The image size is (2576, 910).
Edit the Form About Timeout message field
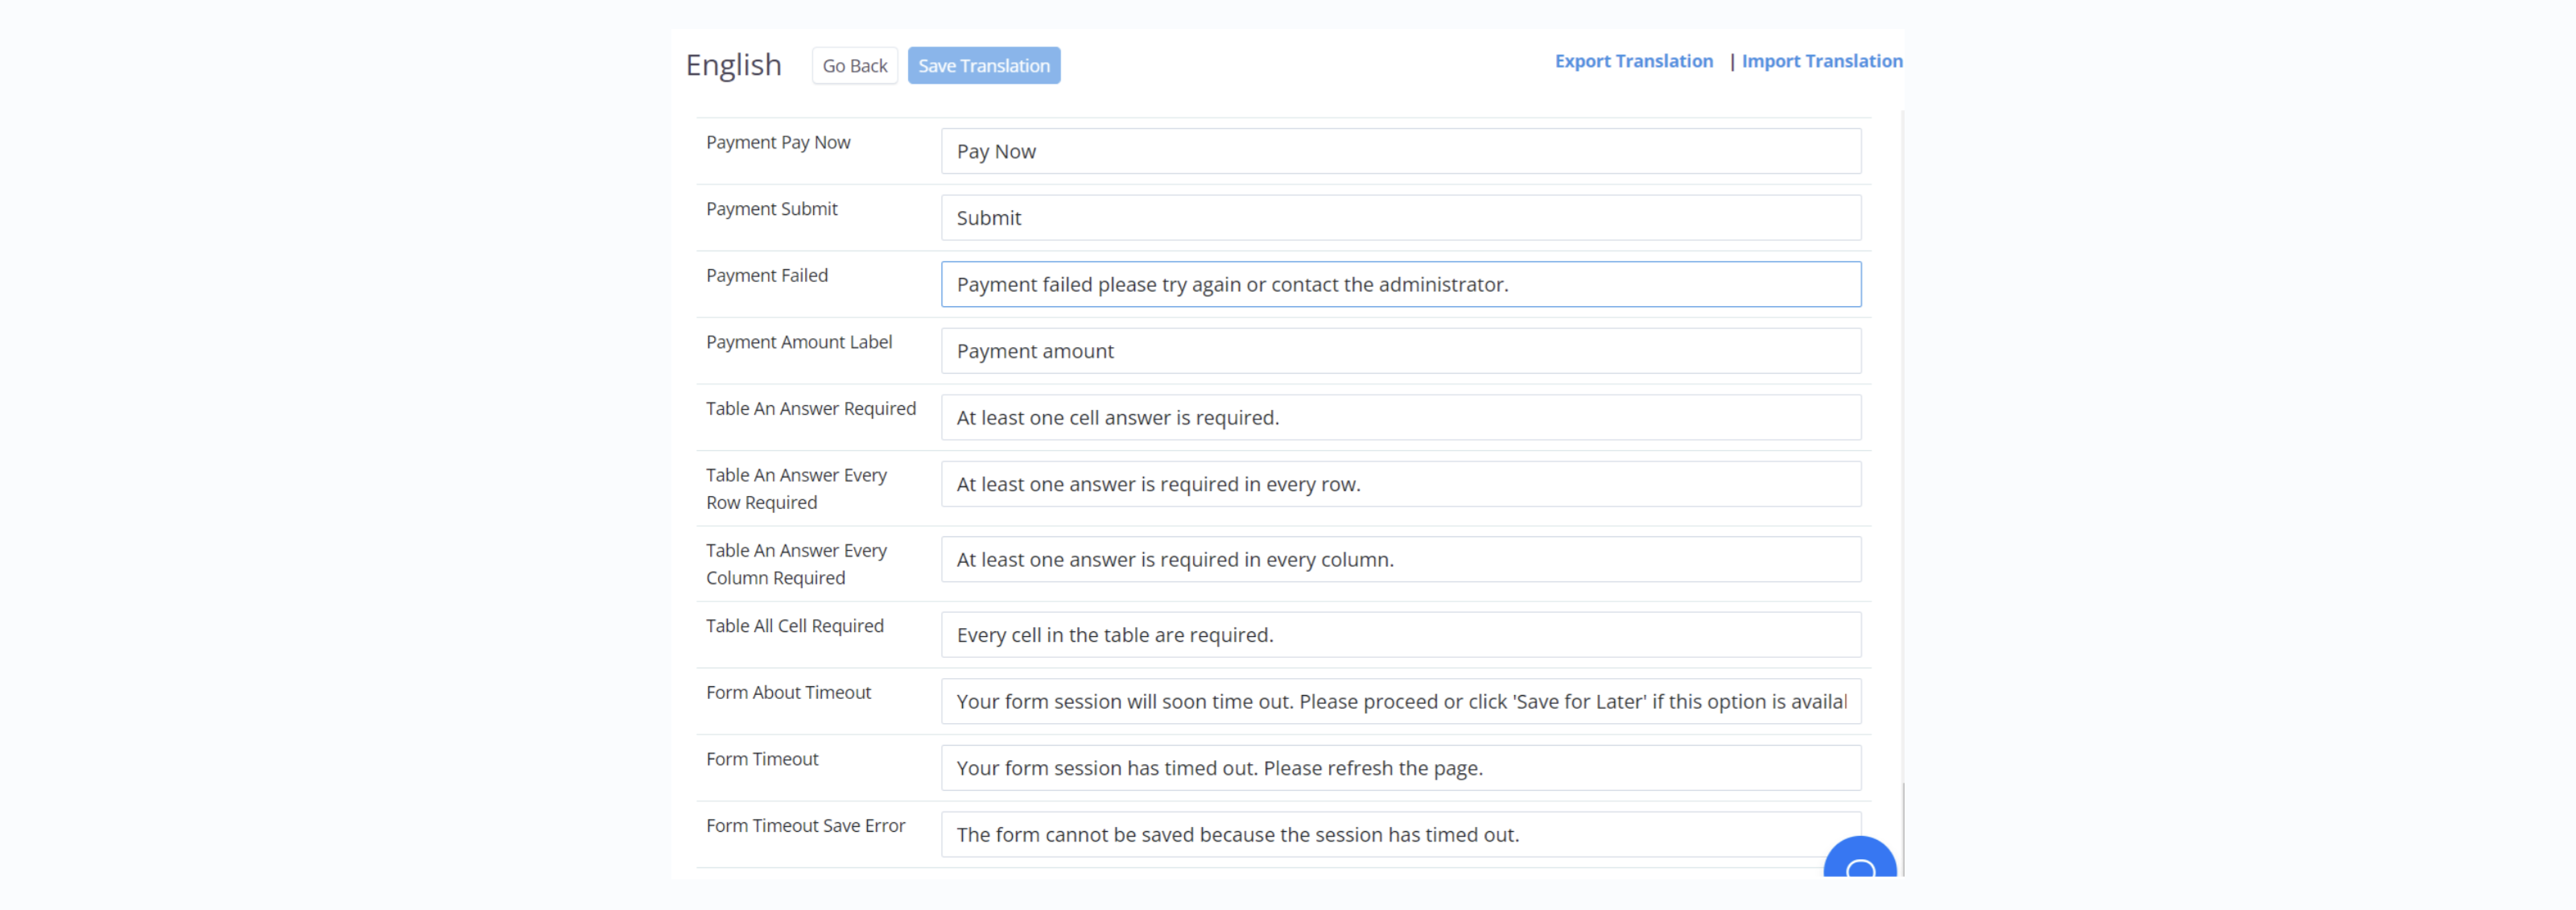(1400, 700)
